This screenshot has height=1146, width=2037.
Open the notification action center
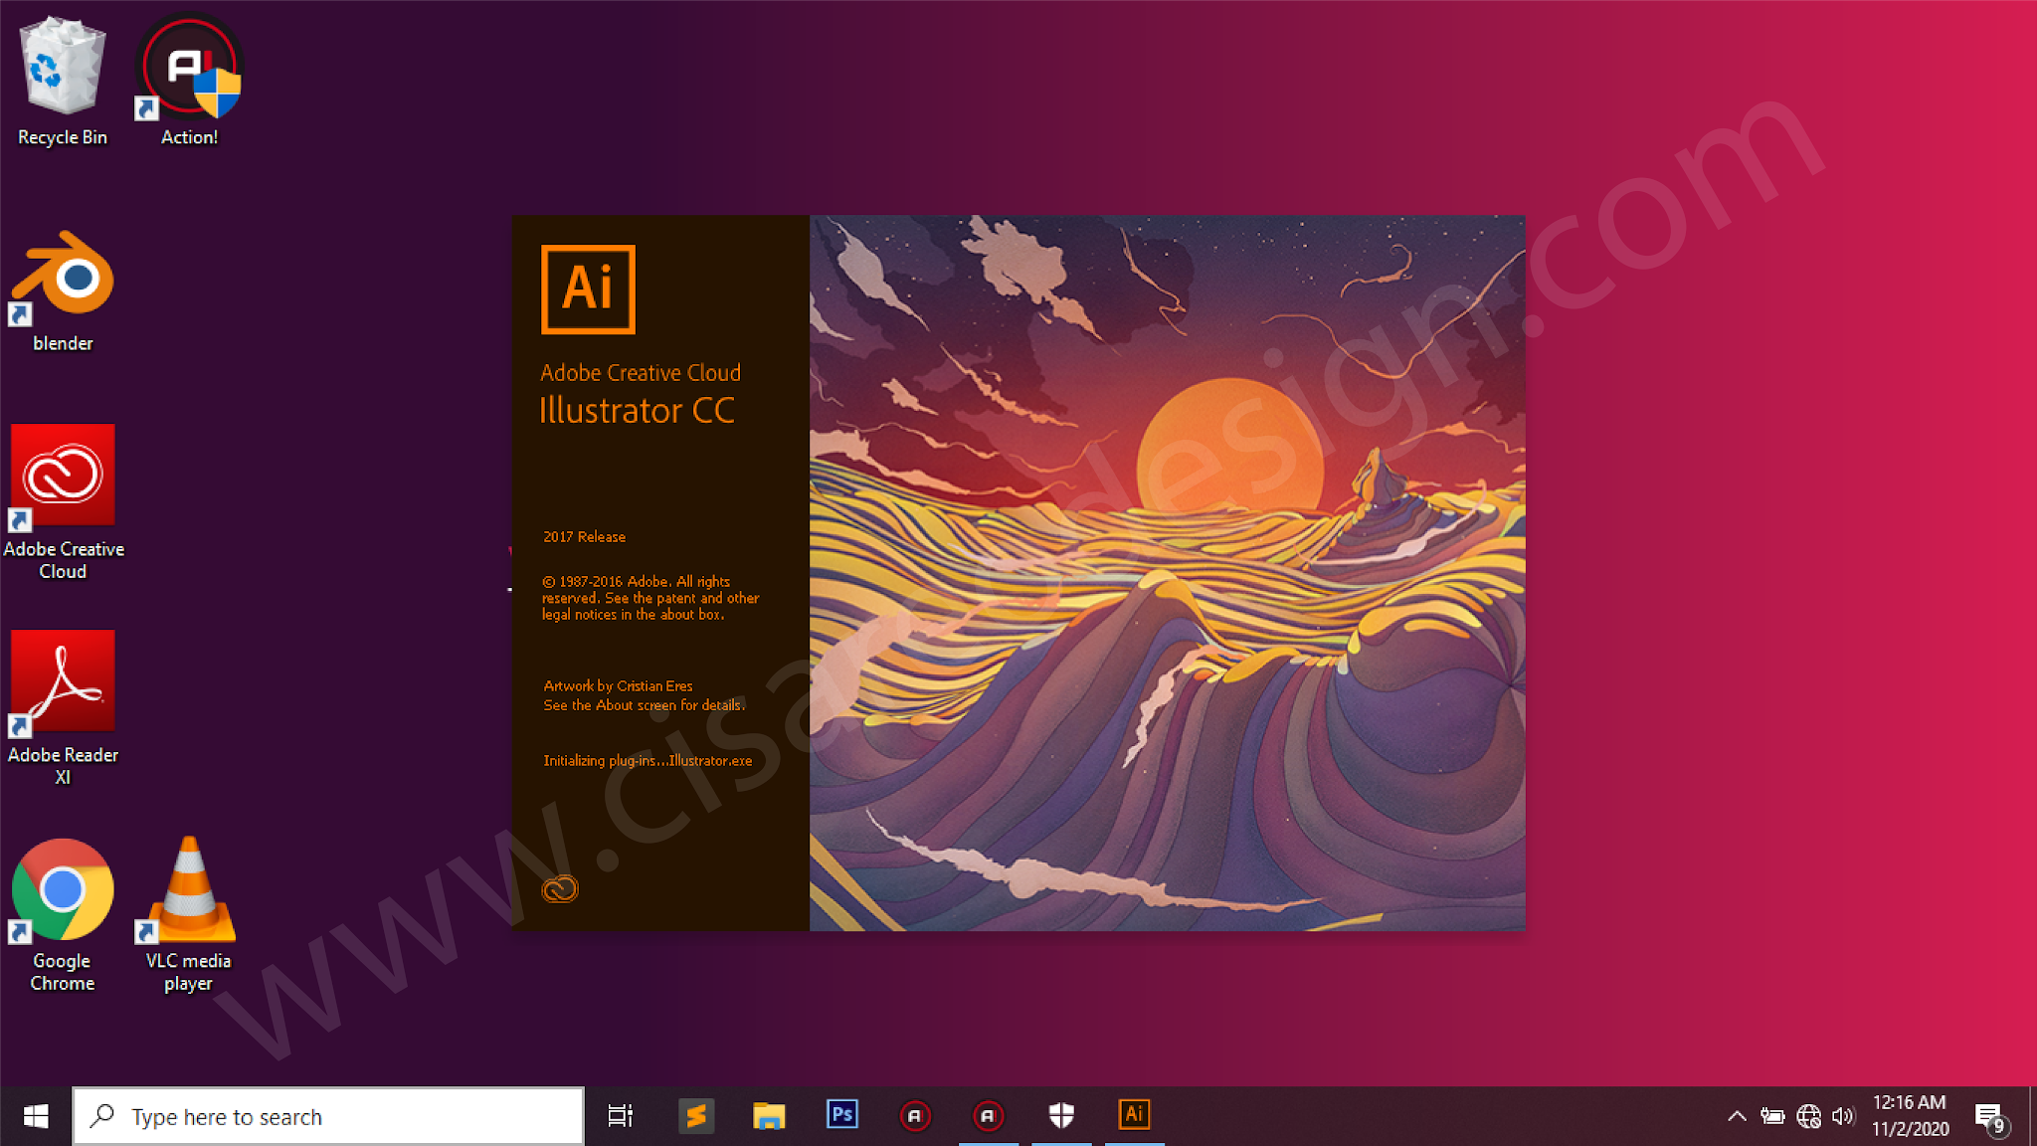(x=1990, y=1116)
